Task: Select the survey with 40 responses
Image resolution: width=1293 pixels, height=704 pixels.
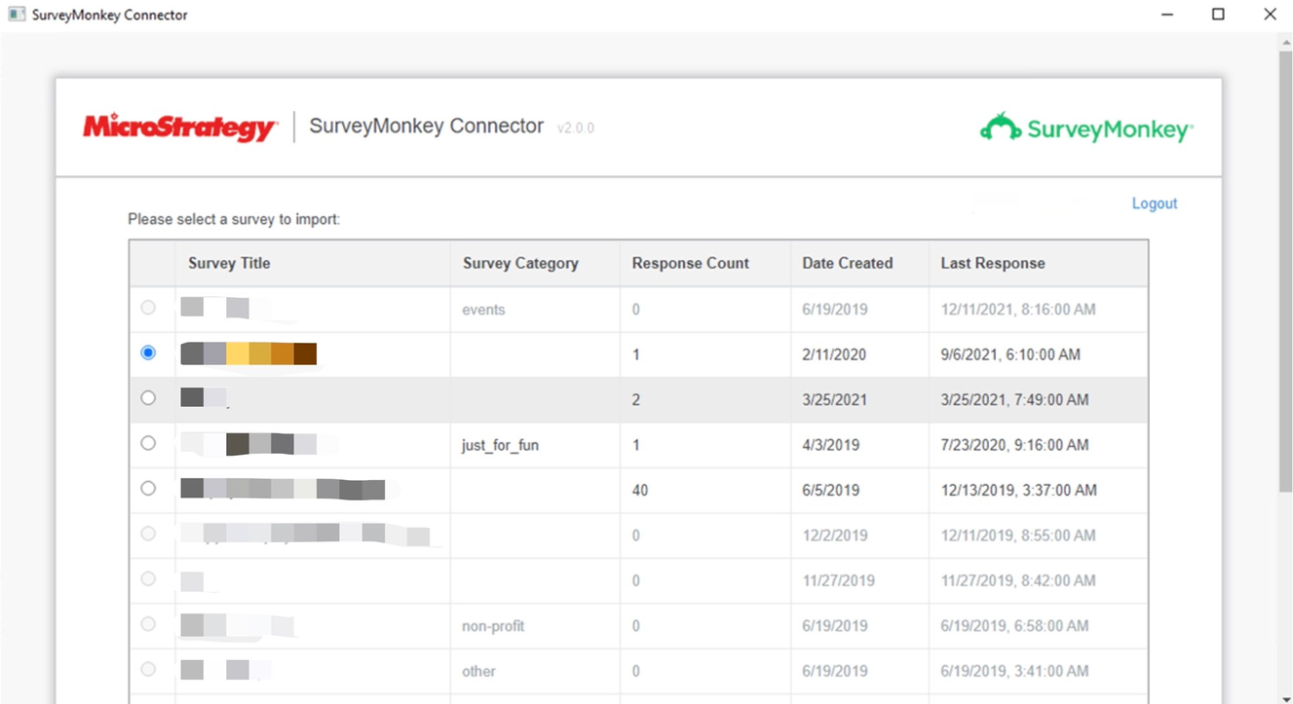Action: (148, 488)
